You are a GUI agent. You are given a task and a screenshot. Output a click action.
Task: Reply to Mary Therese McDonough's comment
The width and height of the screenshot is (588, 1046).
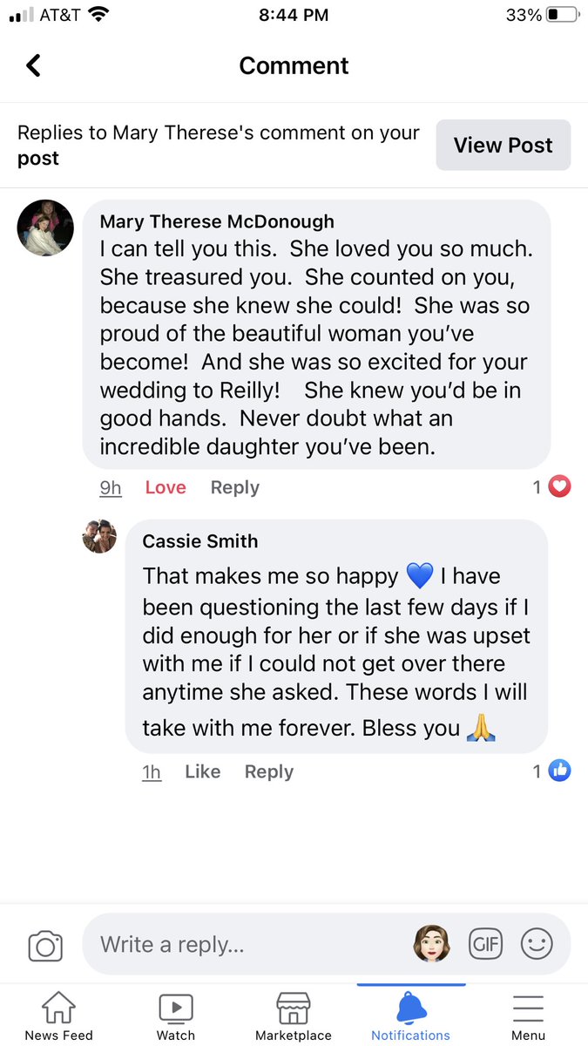coord(235,487)
